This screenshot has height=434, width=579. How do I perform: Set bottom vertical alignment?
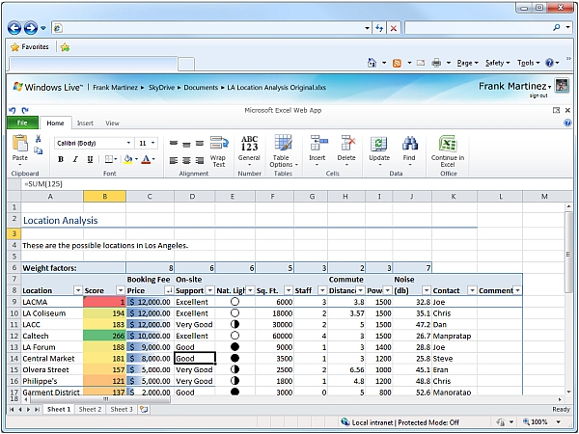[x=200, y=143]
